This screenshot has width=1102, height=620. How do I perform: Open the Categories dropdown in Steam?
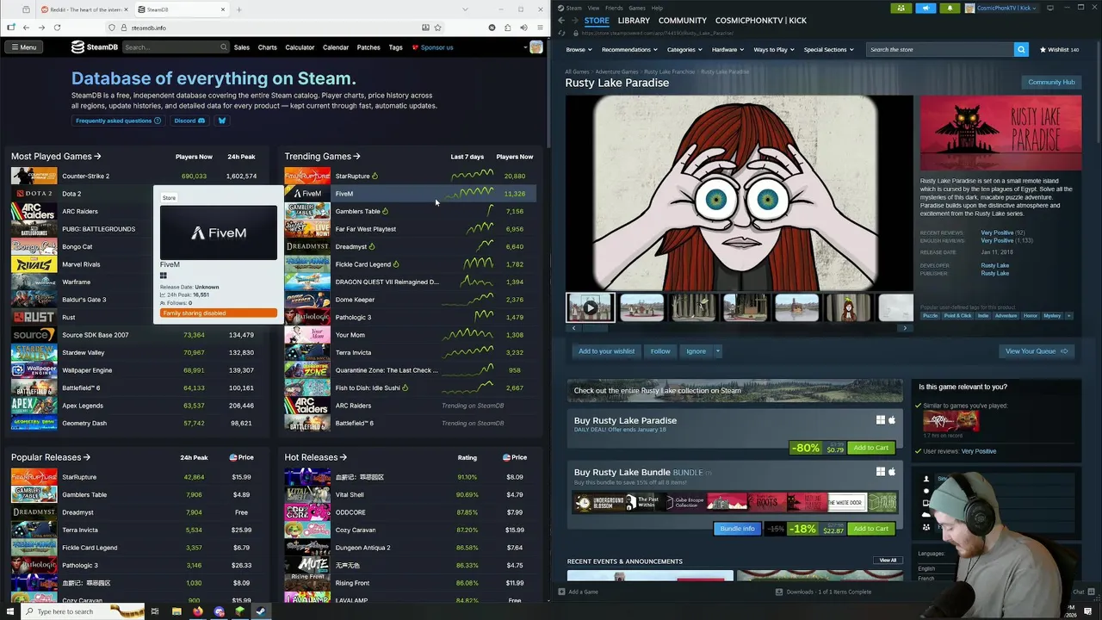(684, 49)
